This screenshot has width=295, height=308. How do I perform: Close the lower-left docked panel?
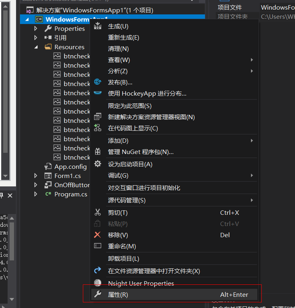pos(10,196)
